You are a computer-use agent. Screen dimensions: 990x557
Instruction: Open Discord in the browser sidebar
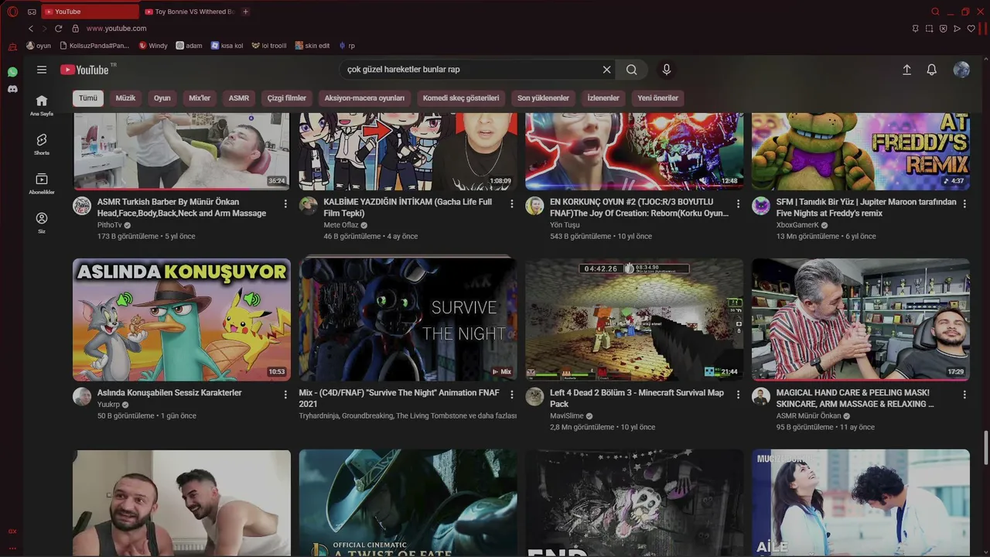12,89
